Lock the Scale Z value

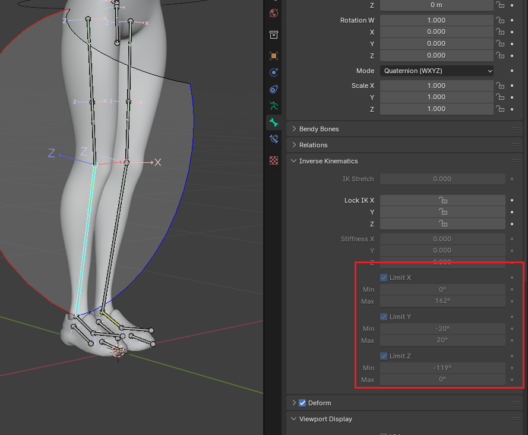[500, 109]
